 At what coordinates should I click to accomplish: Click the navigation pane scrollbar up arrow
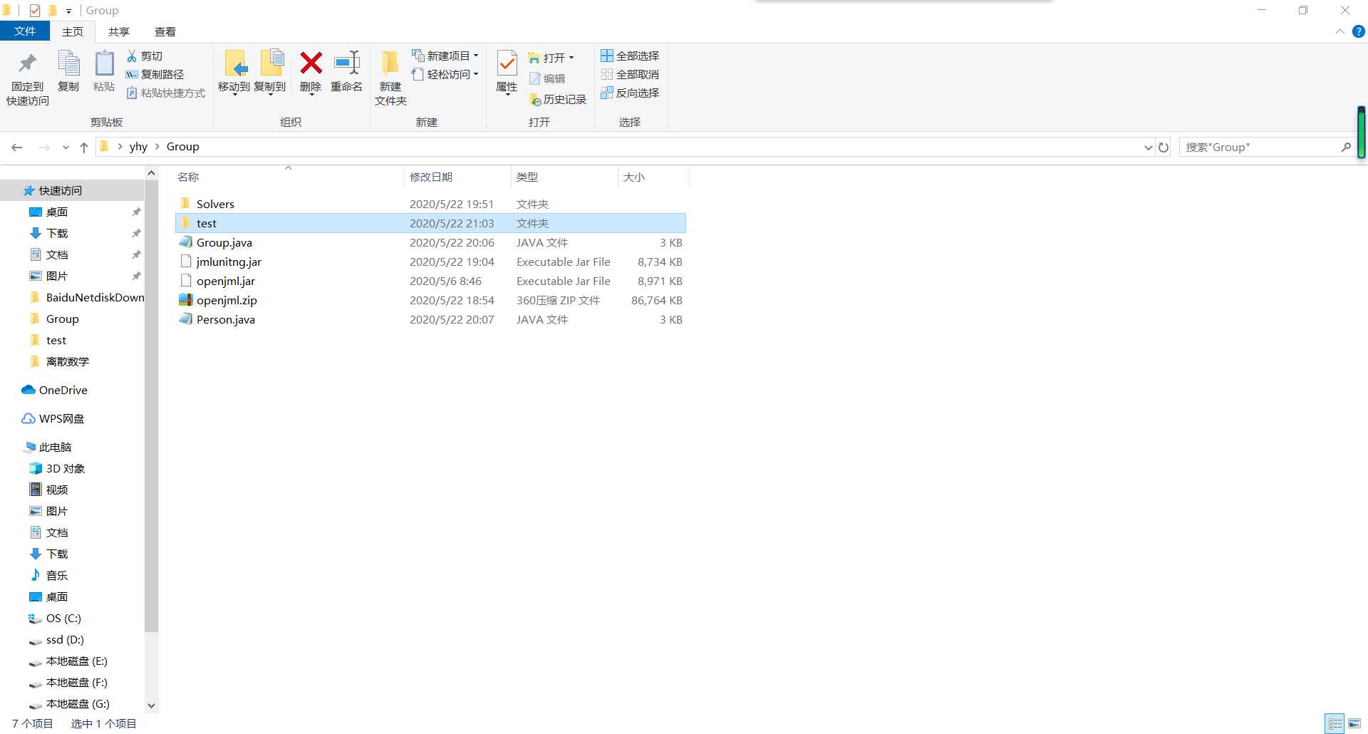(x=151, y=172)
